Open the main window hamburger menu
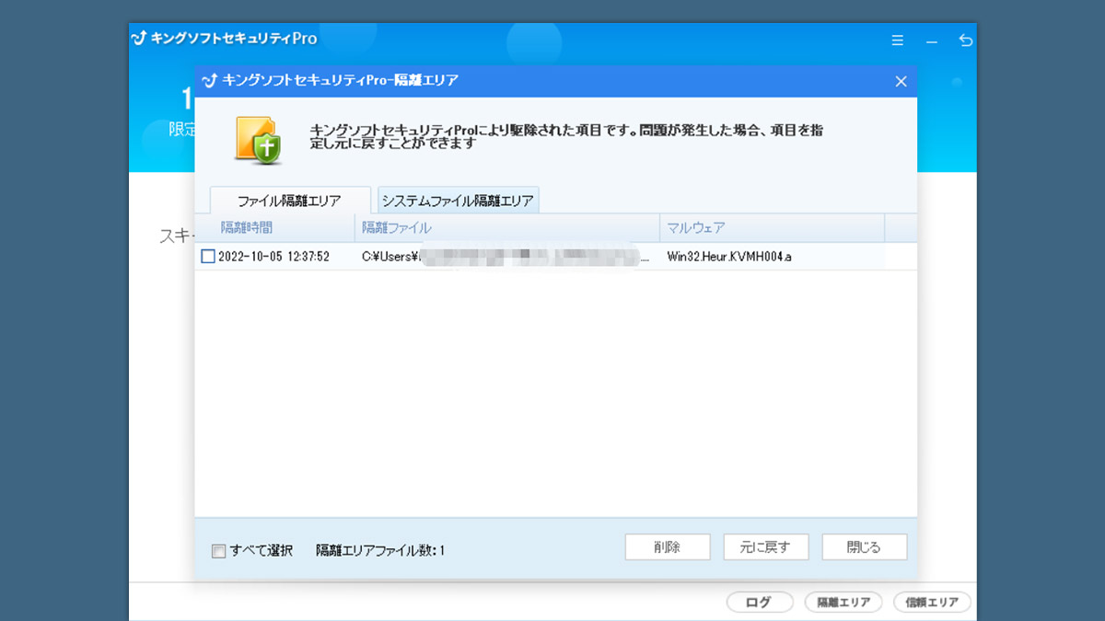The height and width of the screenshot is (621, 1105). [x=898, y=40]
